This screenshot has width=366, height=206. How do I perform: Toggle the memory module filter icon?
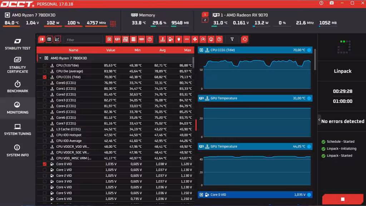tap(142, 39)
